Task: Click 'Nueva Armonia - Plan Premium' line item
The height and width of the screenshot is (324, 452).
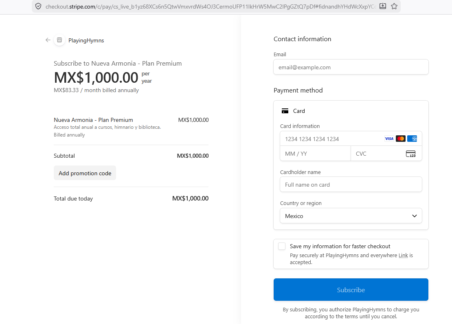Action: pyautogui.click(x=93, y=120)
